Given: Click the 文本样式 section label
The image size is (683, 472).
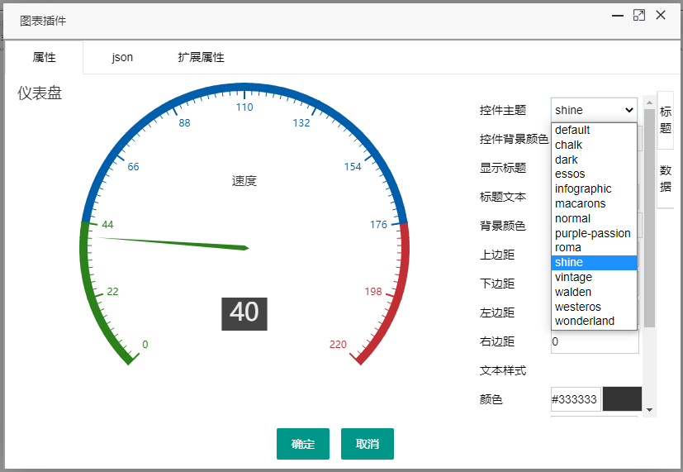Looking at the screenshot, I should click(x=503, y=370).
